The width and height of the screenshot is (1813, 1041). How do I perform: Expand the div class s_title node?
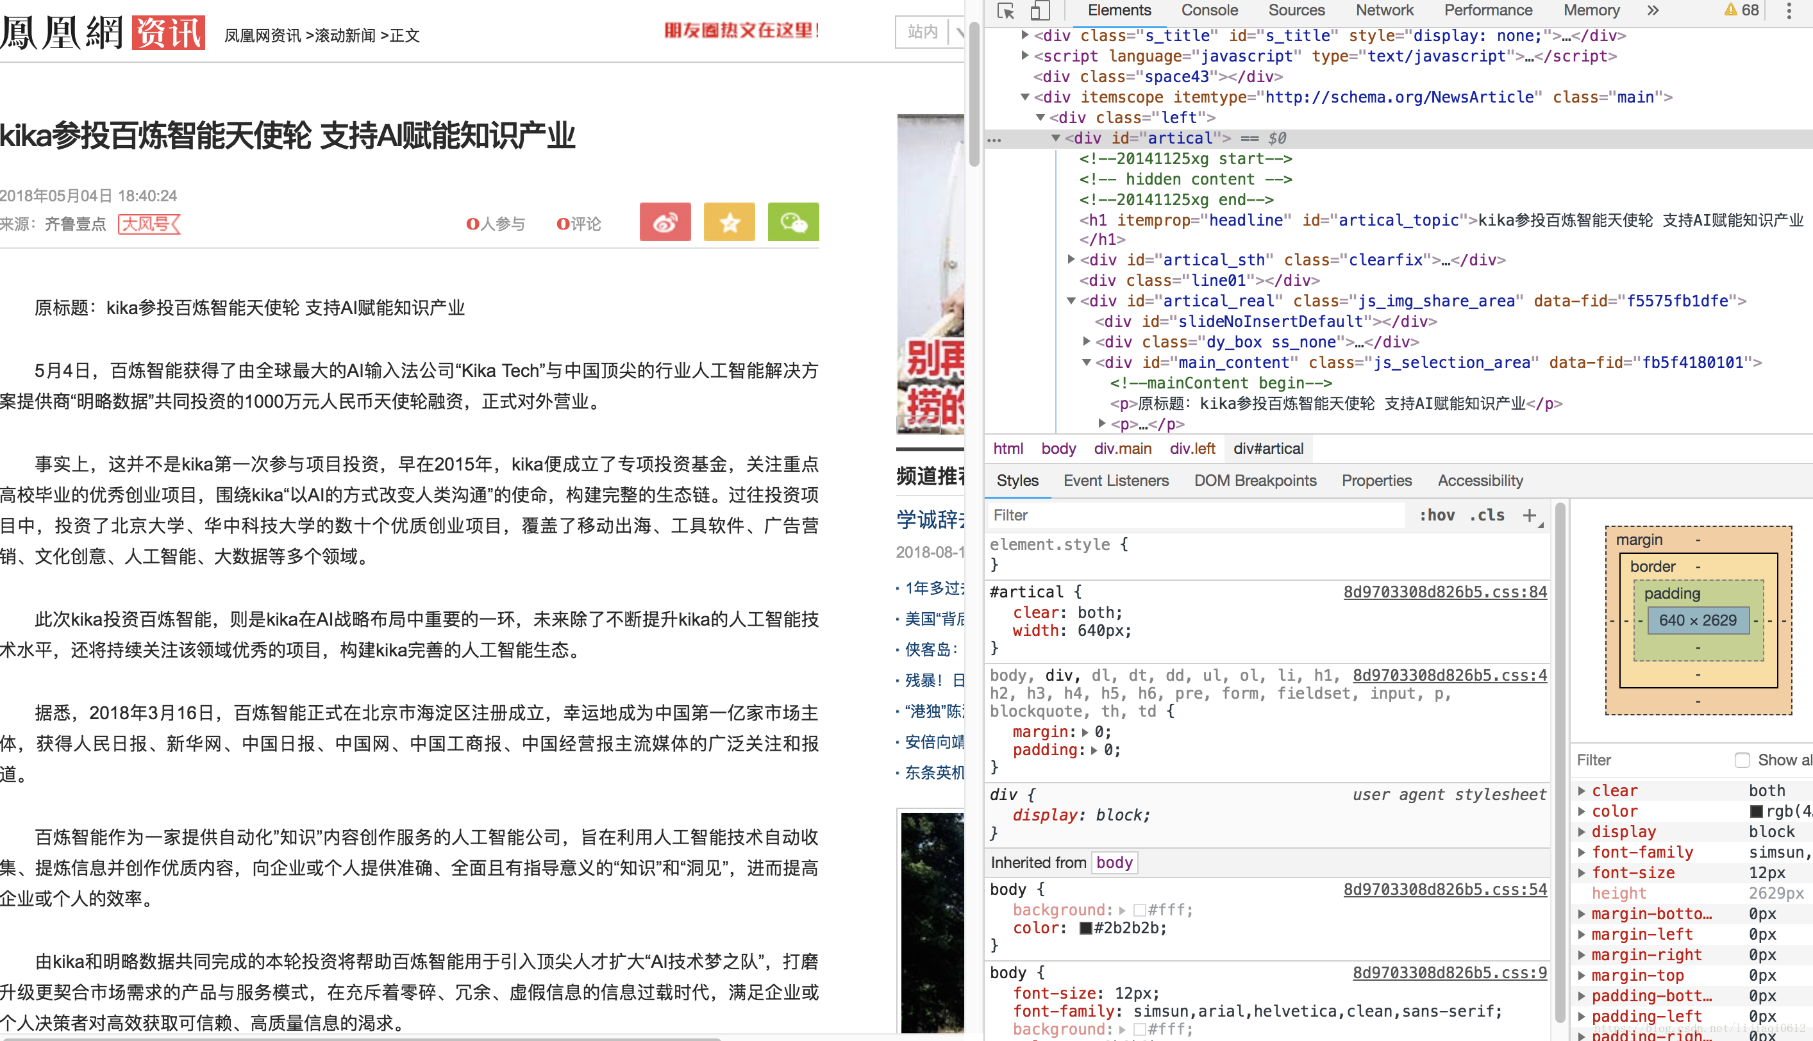coord(1024,35)
